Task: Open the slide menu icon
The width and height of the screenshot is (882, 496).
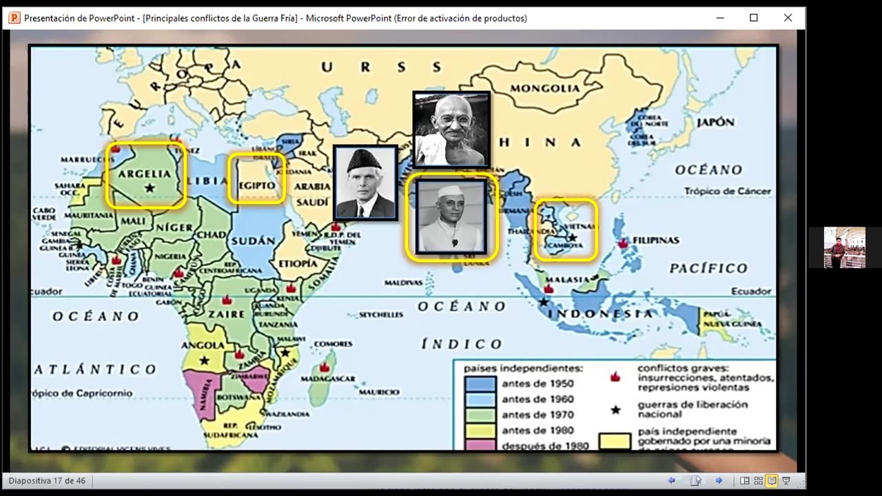Action: [x=695, y=481]
